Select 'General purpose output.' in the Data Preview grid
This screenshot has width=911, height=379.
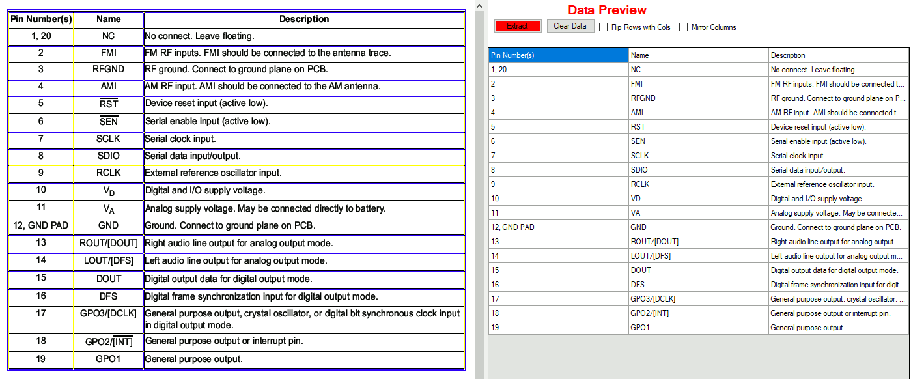click(x=839, y=328)
